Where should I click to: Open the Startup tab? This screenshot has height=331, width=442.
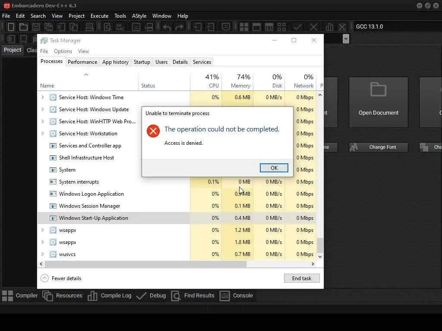tap(142, 62)
